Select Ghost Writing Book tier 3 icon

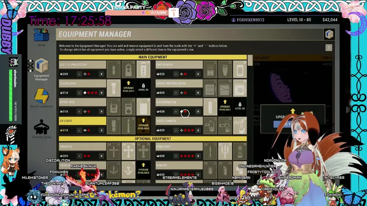tap(240, 88)
